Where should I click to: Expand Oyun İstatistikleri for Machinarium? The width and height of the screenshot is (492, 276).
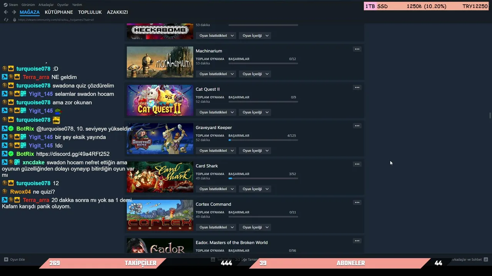point(216,74)
